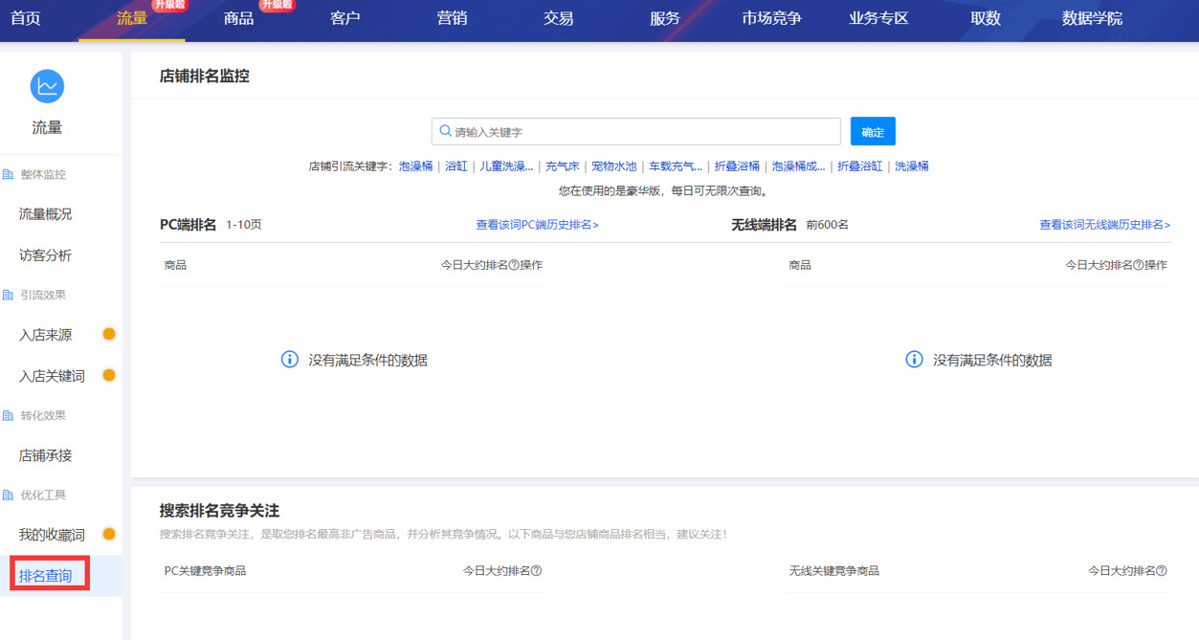Click help icon in PC端排名 table header
This screenshot has height=640, width=1199.
click(514, 265)
